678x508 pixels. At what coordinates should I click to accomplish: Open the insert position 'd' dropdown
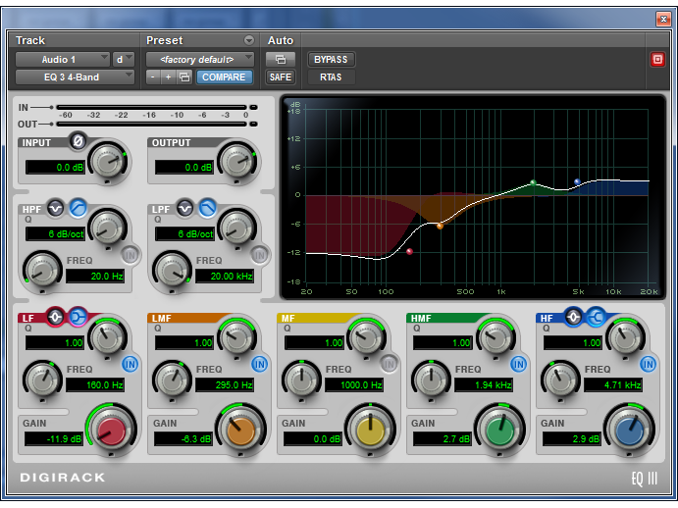click(x=124, y=59)
